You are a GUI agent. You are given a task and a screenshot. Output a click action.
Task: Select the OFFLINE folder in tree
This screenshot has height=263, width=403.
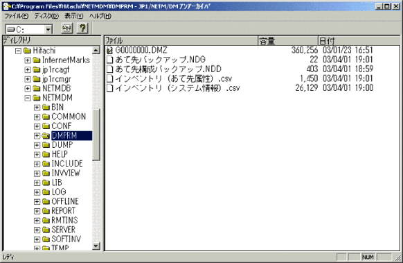(65, 201)
